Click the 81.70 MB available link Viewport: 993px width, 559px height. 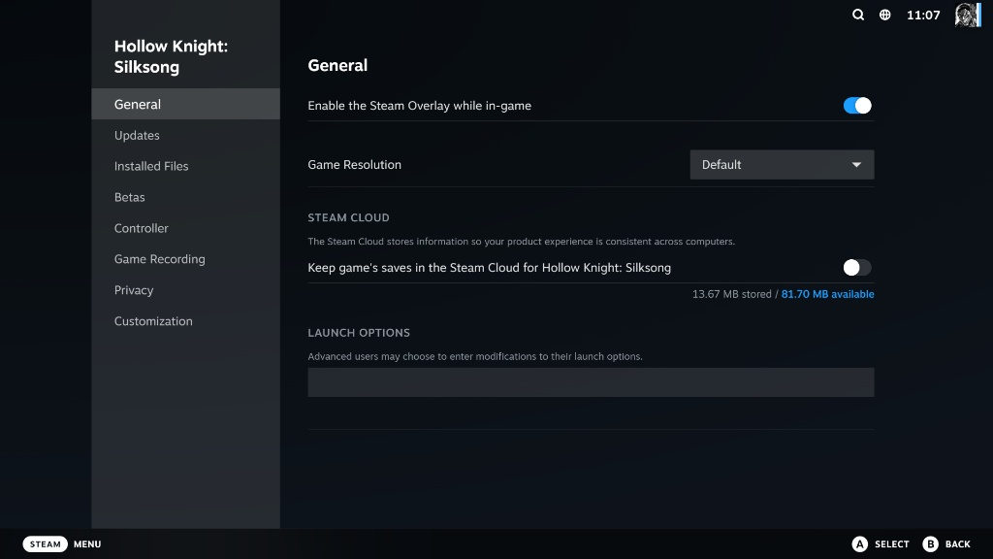829,294
